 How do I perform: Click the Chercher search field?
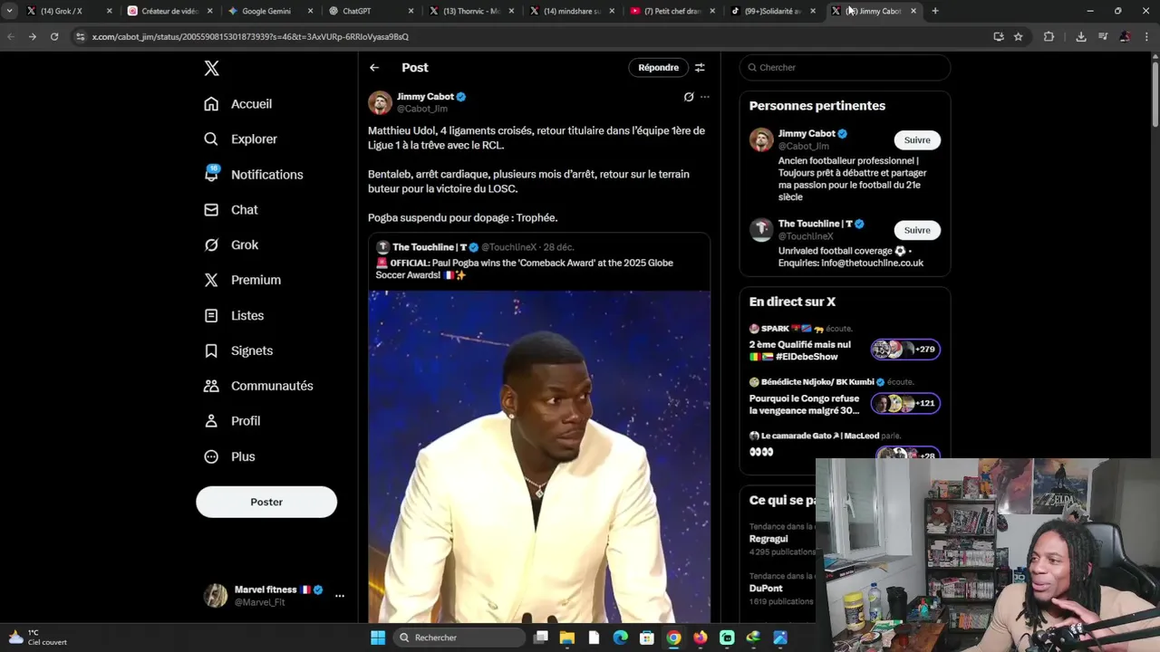pyautogui.click(x=845, y=68)
